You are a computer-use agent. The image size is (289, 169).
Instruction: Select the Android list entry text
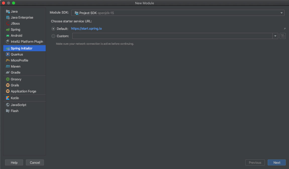pyautogui.click(x=16, y=36)
